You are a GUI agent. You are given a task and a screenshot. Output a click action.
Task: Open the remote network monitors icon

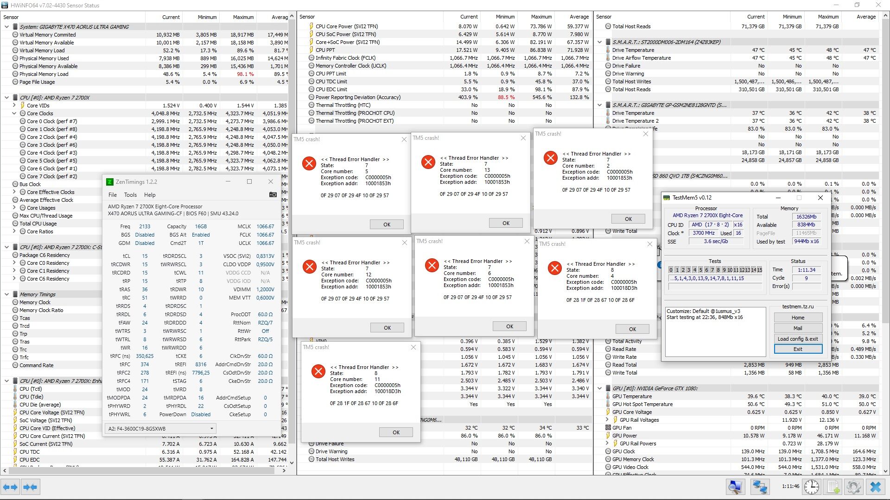tap(760, 487)
